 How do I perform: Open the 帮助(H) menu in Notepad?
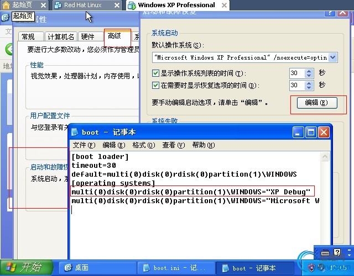(204, 145)
